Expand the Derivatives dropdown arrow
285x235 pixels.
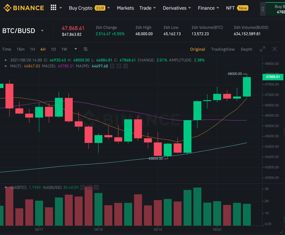click(x=190, y=8)
